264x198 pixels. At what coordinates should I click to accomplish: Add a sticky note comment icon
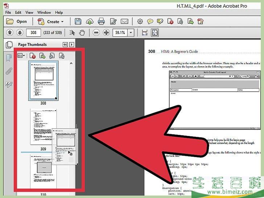(150, 21)
